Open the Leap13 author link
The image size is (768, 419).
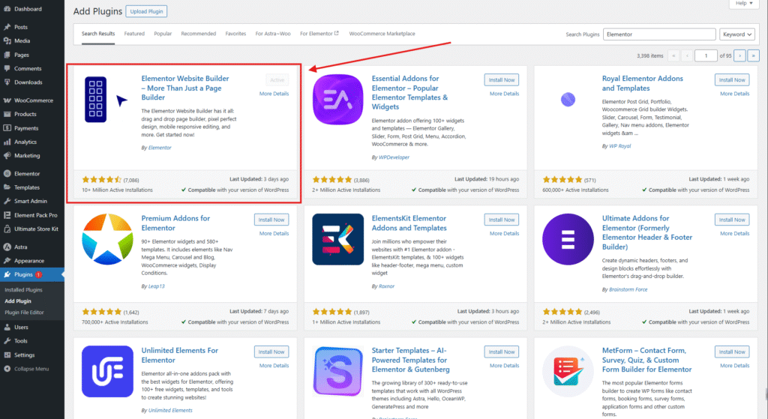pos(156,286)
